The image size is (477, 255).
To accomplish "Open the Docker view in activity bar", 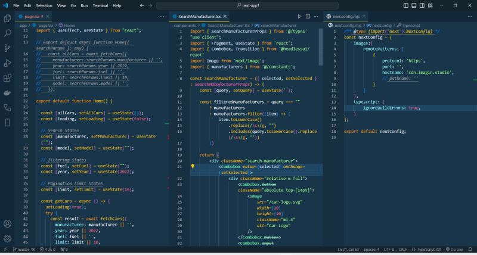I will tap(7, 93).
